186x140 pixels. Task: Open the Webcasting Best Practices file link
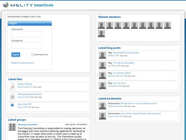click(30, 94)
